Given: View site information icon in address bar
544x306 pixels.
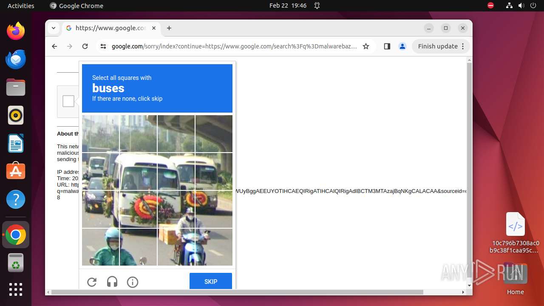Looking at the screenshot, I should tap(103, 46).
